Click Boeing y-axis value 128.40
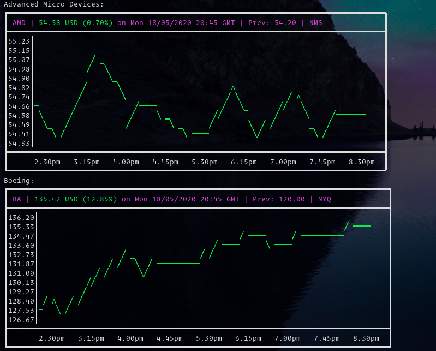The width and height of the screenshot is (436, 351). coord(21,301)
